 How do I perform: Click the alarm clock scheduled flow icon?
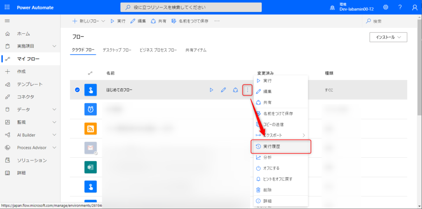point(90,109)
